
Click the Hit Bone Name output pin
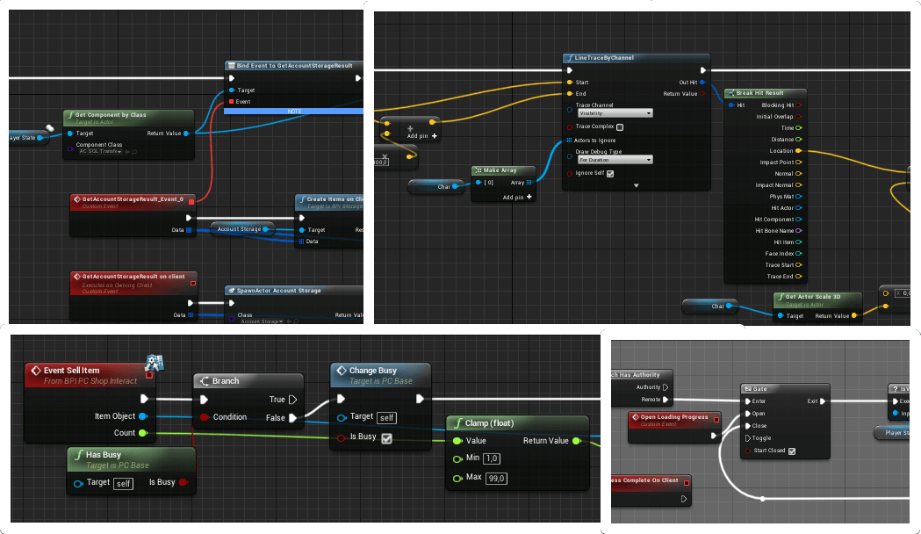point(798,231)
